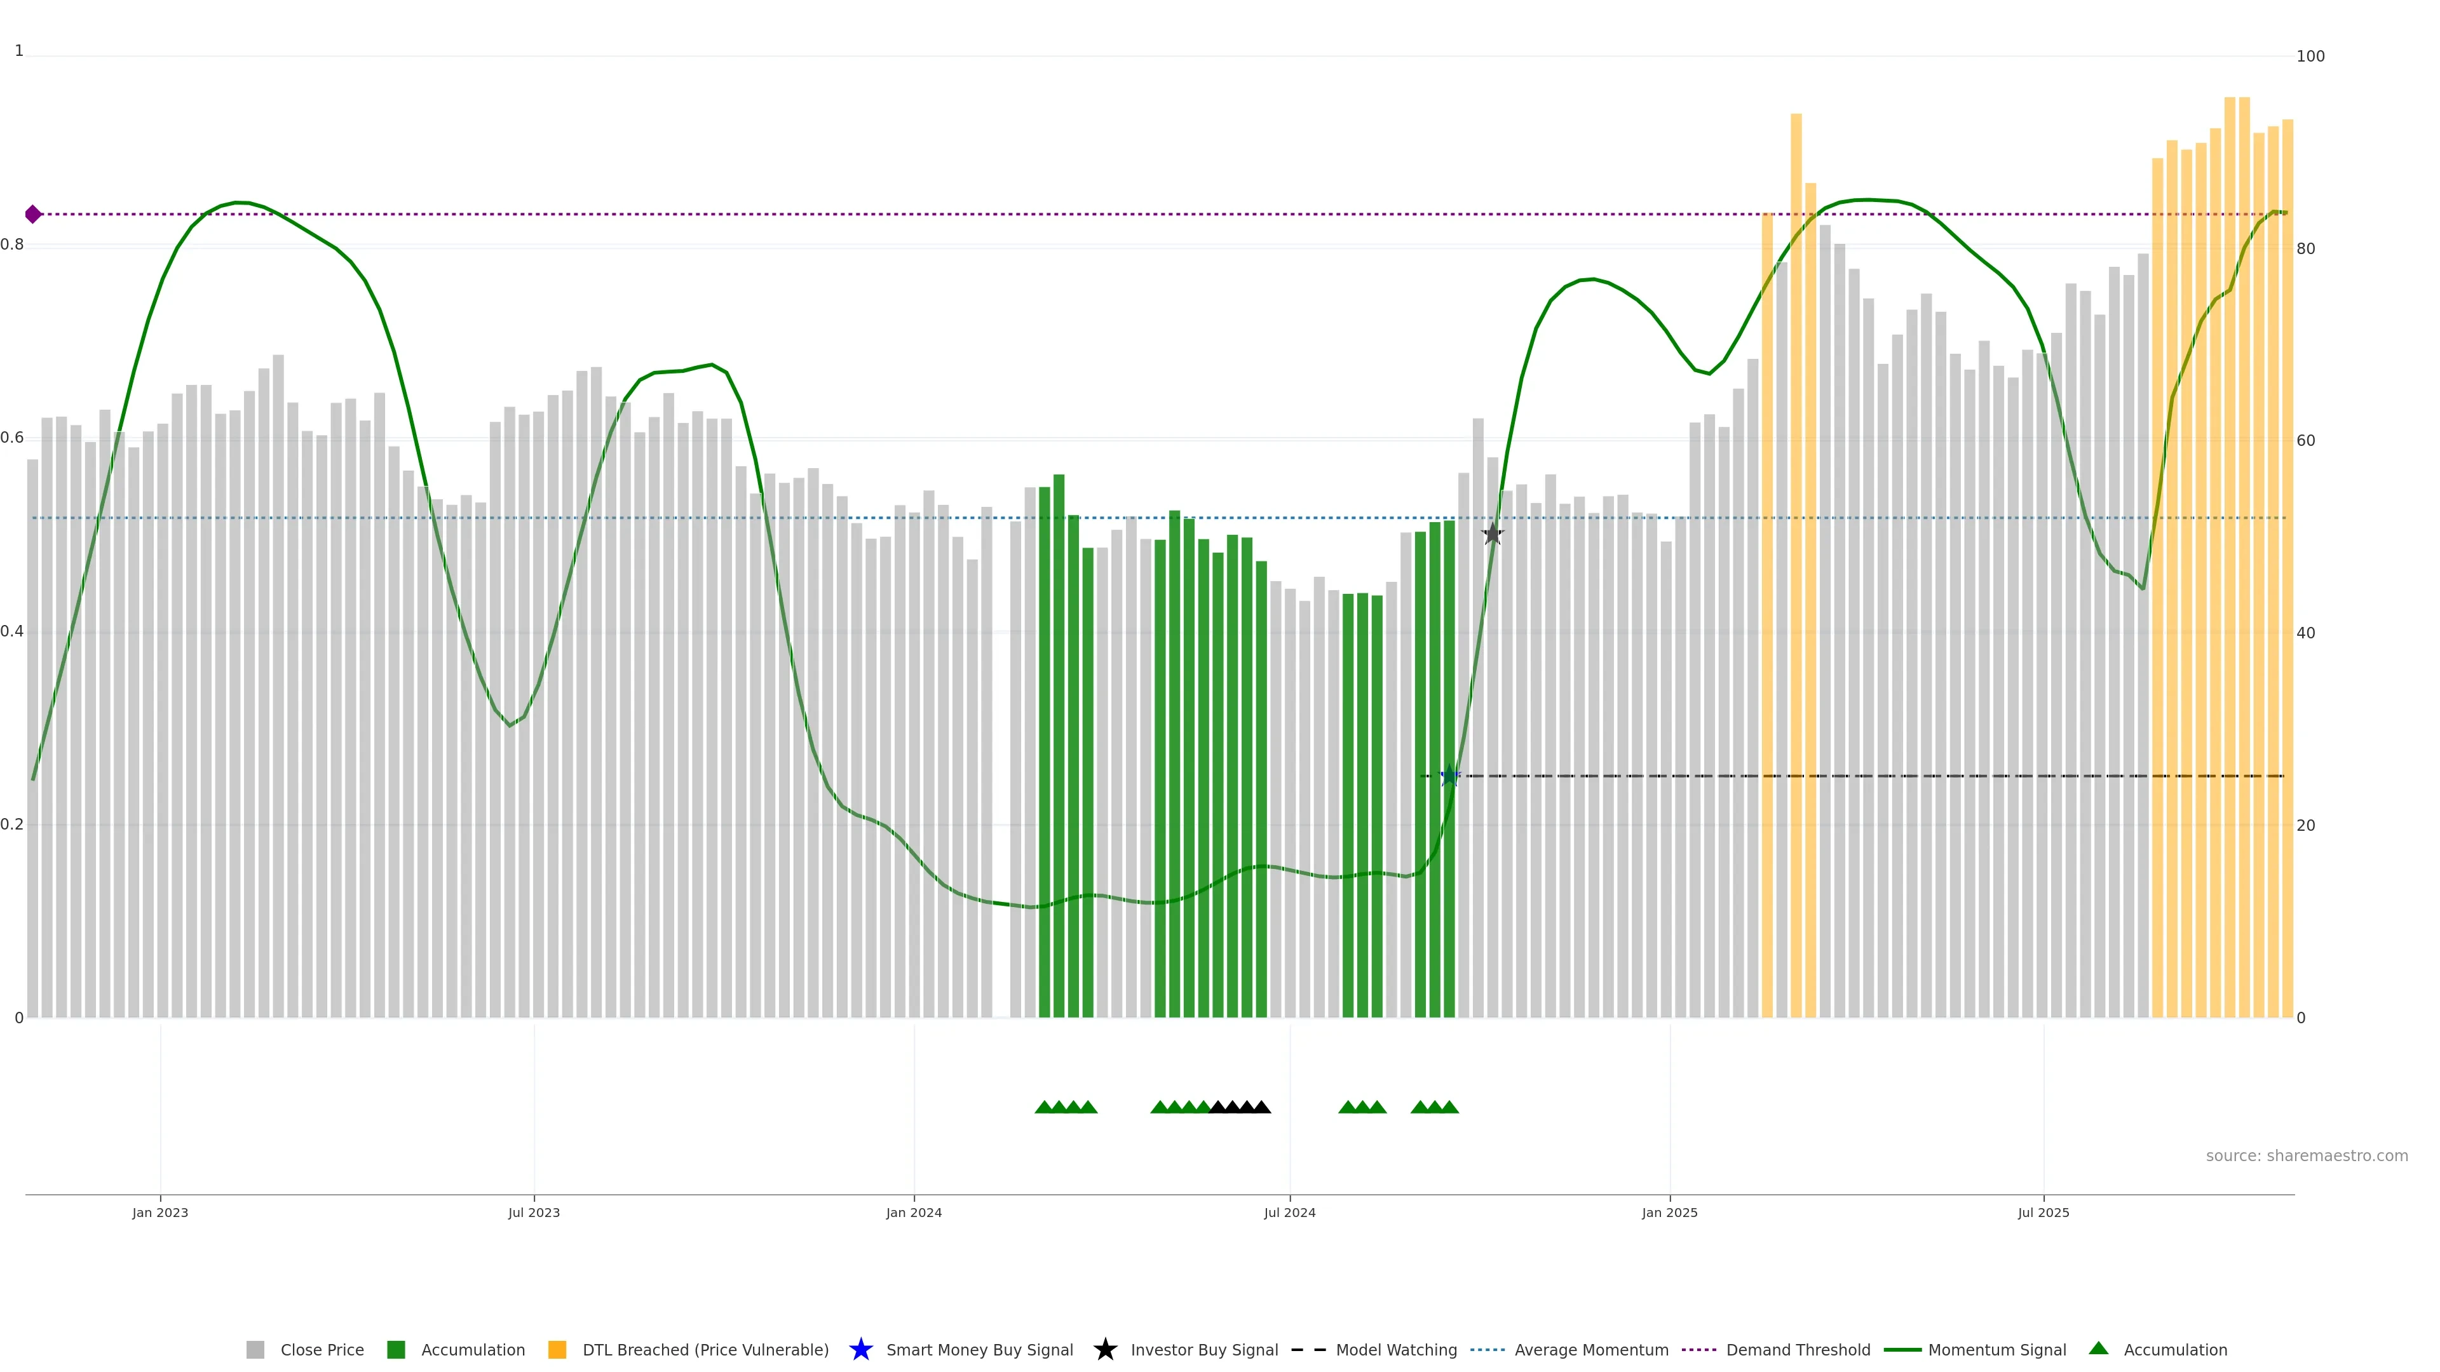Click the orange DTL Breached legend swatch

coord(557,1349)
